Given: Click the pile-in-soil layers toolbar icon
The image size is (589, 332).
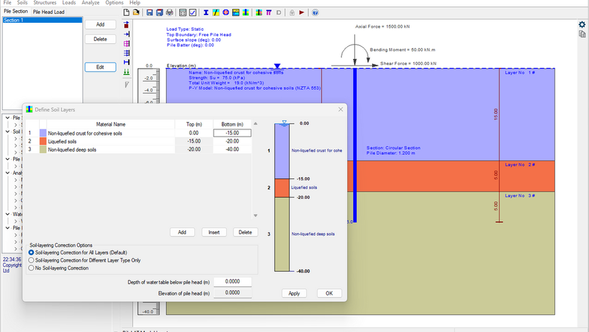Looking at the screenshot, I should pyautogui.click(x=259, y=13).
